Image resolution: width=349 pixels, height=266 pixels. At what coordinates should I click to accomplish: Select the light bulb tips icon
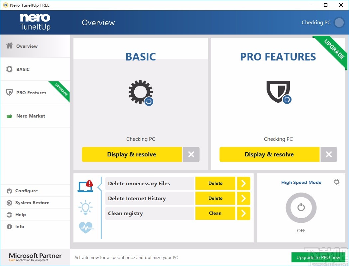(x=85, y=207)
